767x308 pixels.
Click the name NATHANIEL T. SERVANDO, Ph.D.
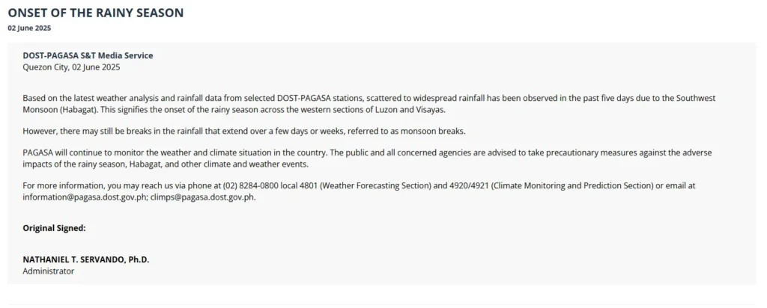tap(86, 259)
